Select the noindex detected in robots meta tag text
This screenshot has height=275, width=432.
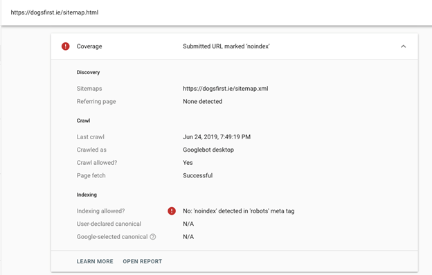pos(239,211)
